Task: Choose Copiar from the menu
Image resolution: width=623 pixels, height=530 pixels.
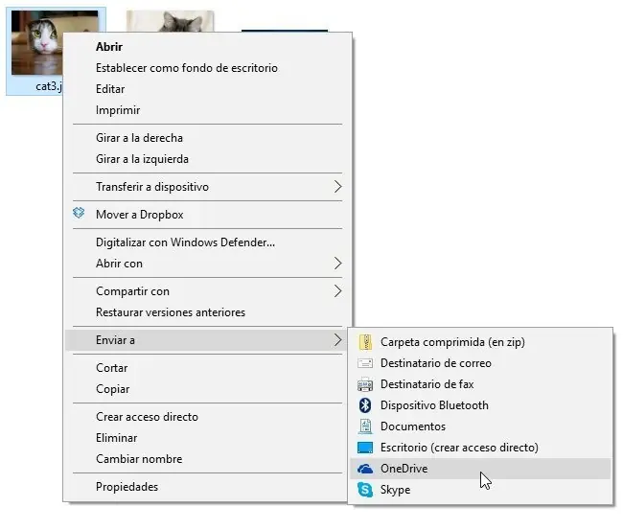Action: tap(207, 388)
